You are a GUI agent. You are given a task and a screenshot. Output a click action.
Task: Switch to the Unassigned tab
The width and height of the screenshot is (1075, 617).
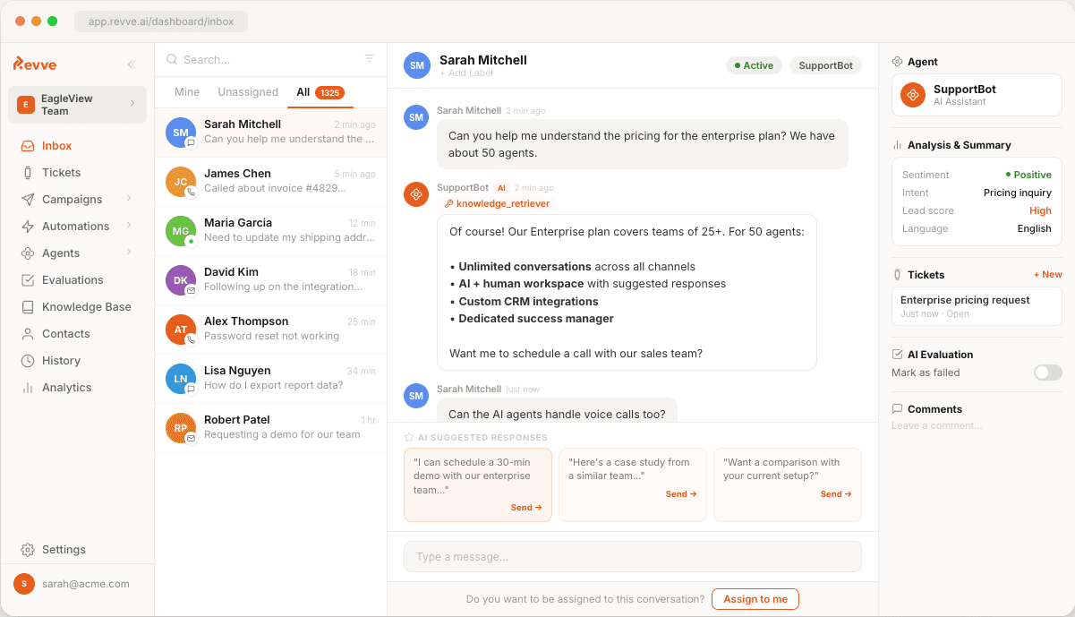coord(248,92)
